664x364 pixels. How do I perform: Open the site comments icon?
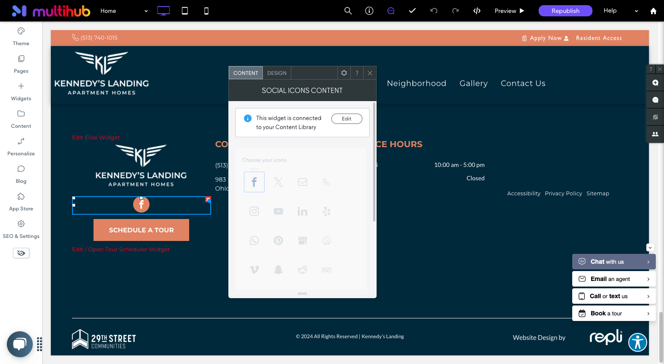coord(391,11)
